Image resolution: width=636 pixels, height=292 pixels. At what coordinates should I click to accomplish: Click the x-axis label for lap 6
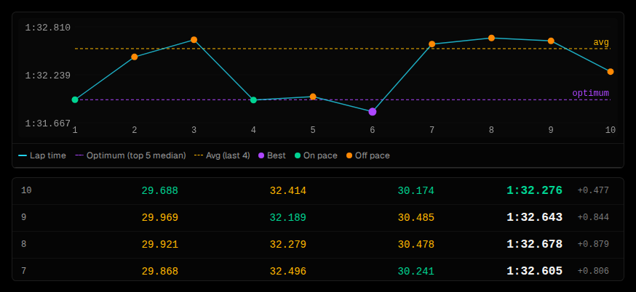pos(373,130)
